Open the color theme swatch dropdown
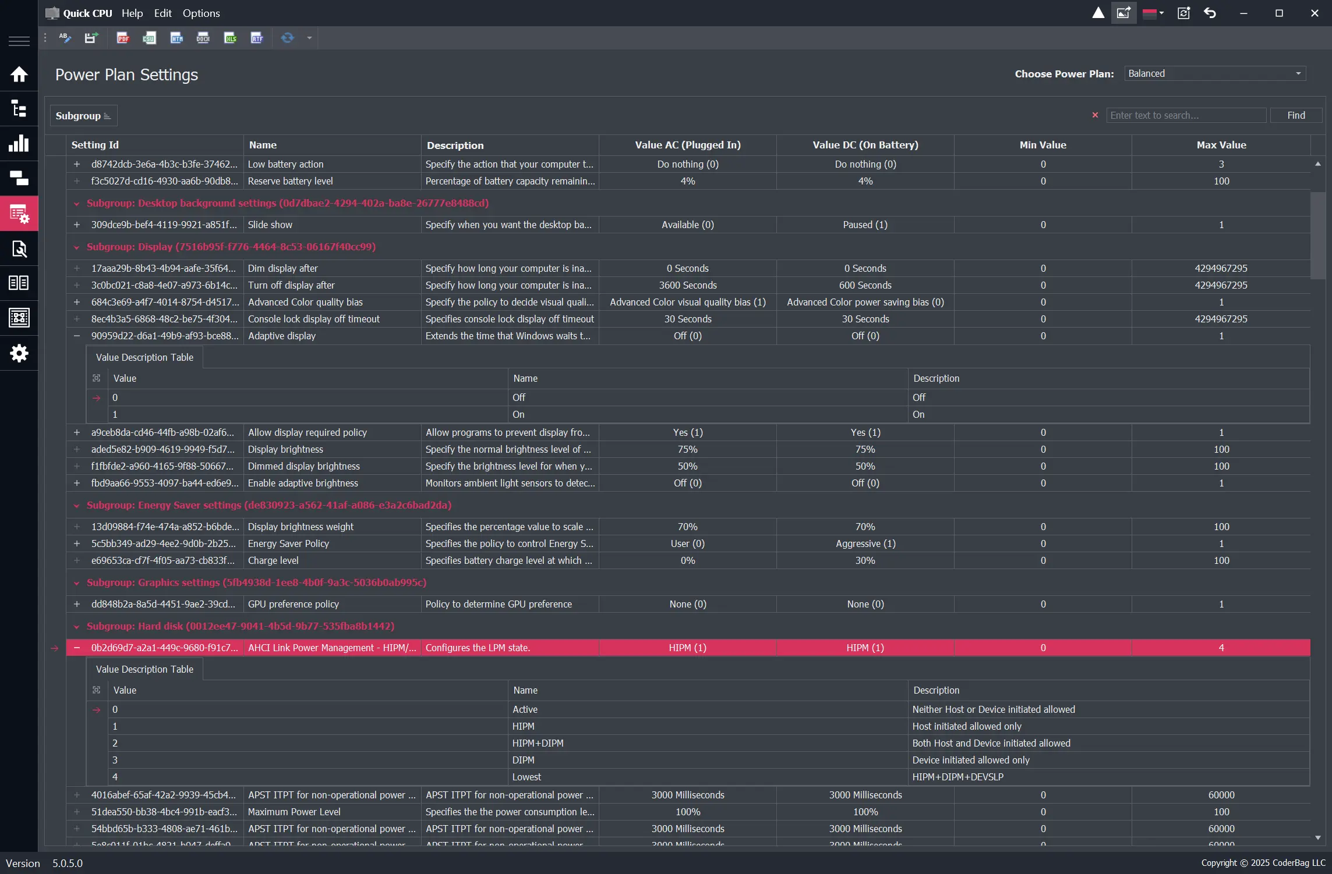 click(1153, 13)
